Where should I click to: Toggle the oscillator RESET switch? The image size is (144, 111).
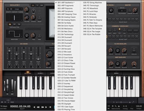tap(39, 19)
